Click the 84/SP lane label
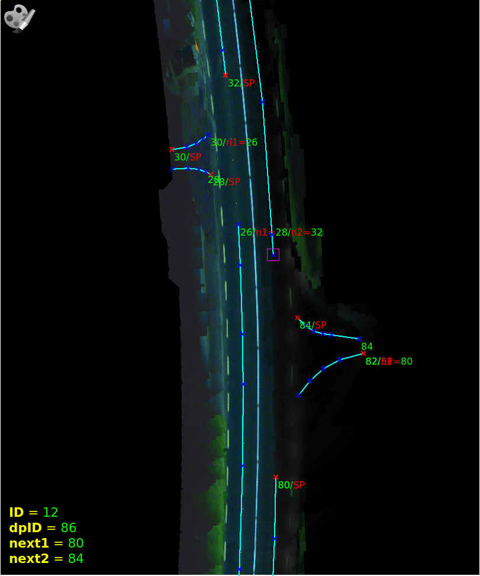This screenshot has height=576, width=480. (313, 325)
